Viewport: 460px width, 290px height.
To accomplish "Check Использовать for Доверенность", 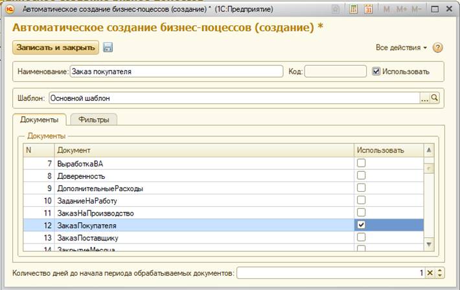I will [361, 175].
